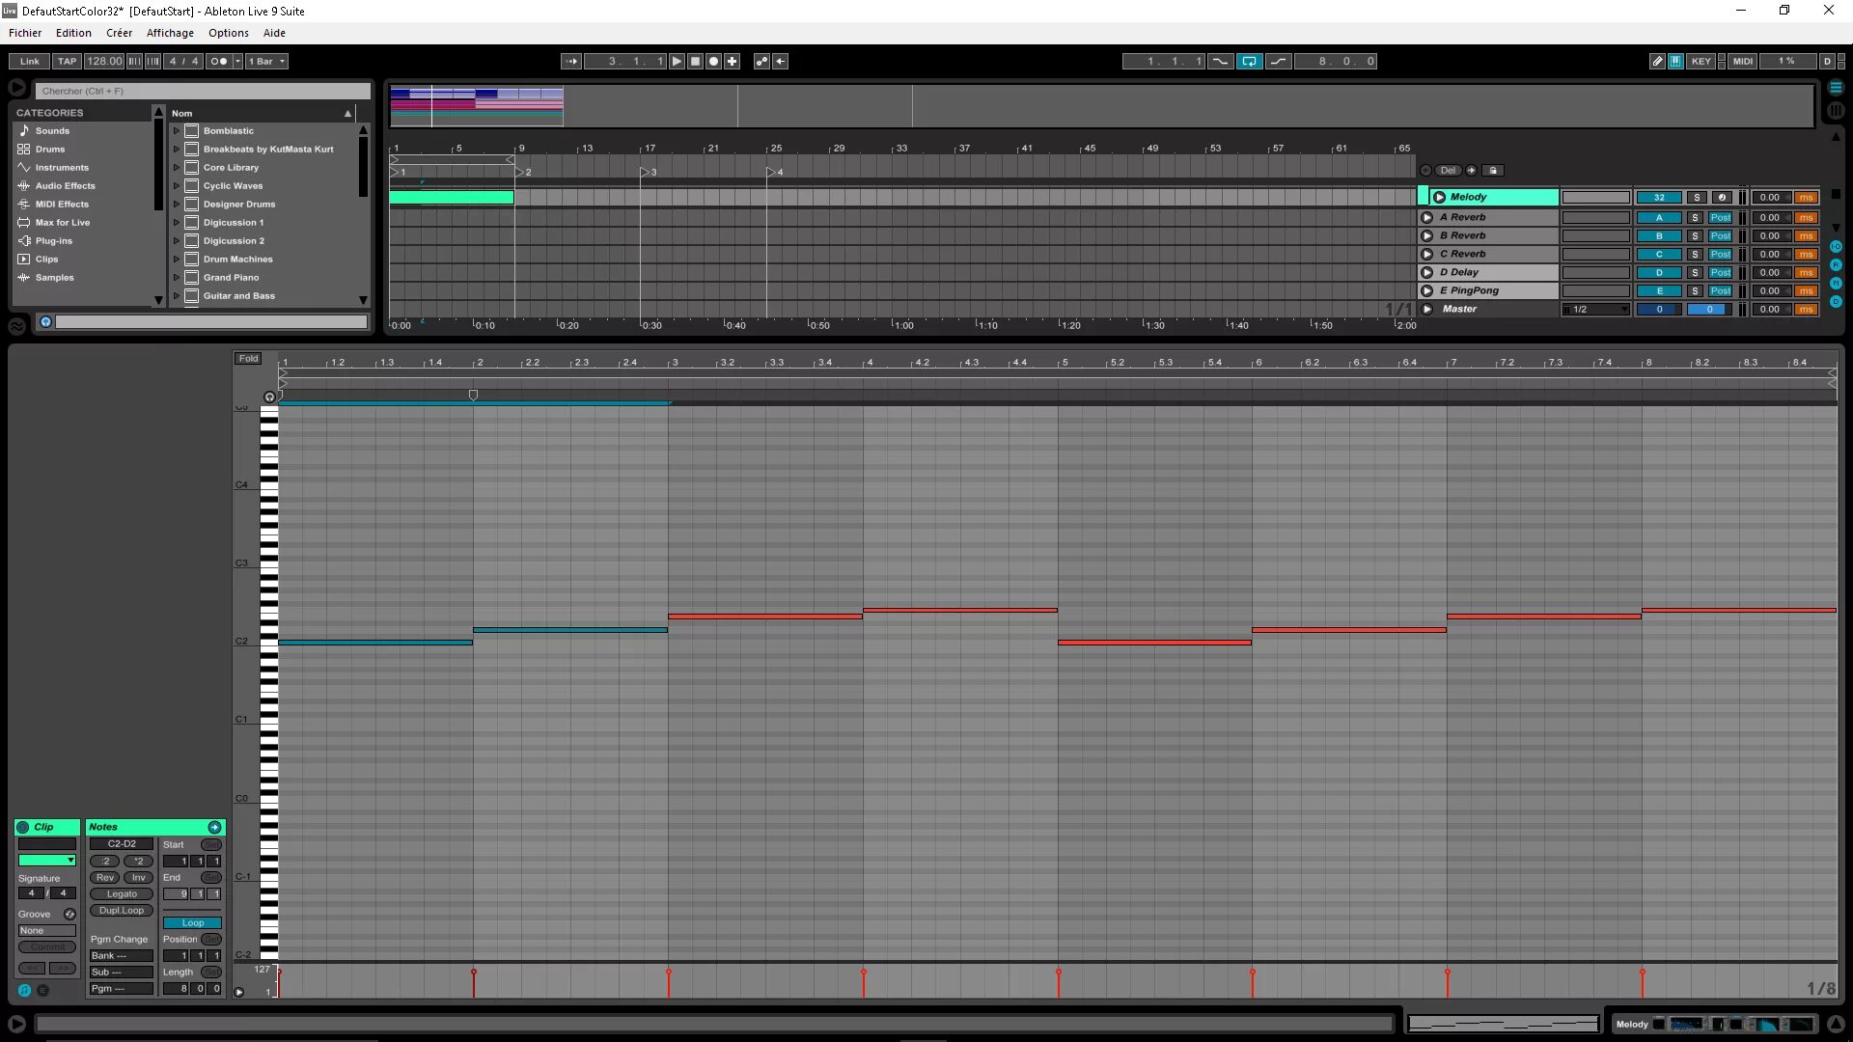The width and height of the screenshot is (1853, 1042).
Task: Click the Arrangement Record button
Action: (713, 61)
